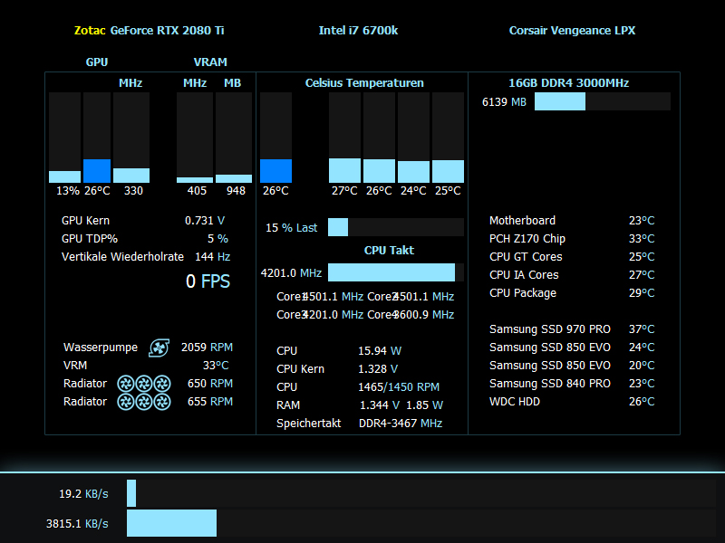Click the middle fan icon of upper Radiator row
This screenshot has height=543, width=725.
[144, 383]
